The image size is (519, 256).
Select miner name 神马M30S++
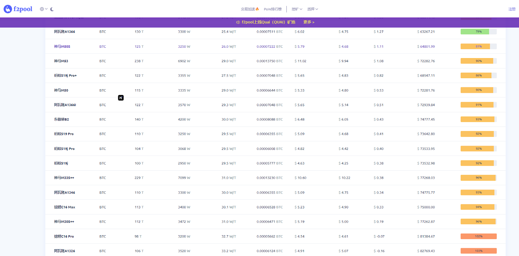pos(64,222)
